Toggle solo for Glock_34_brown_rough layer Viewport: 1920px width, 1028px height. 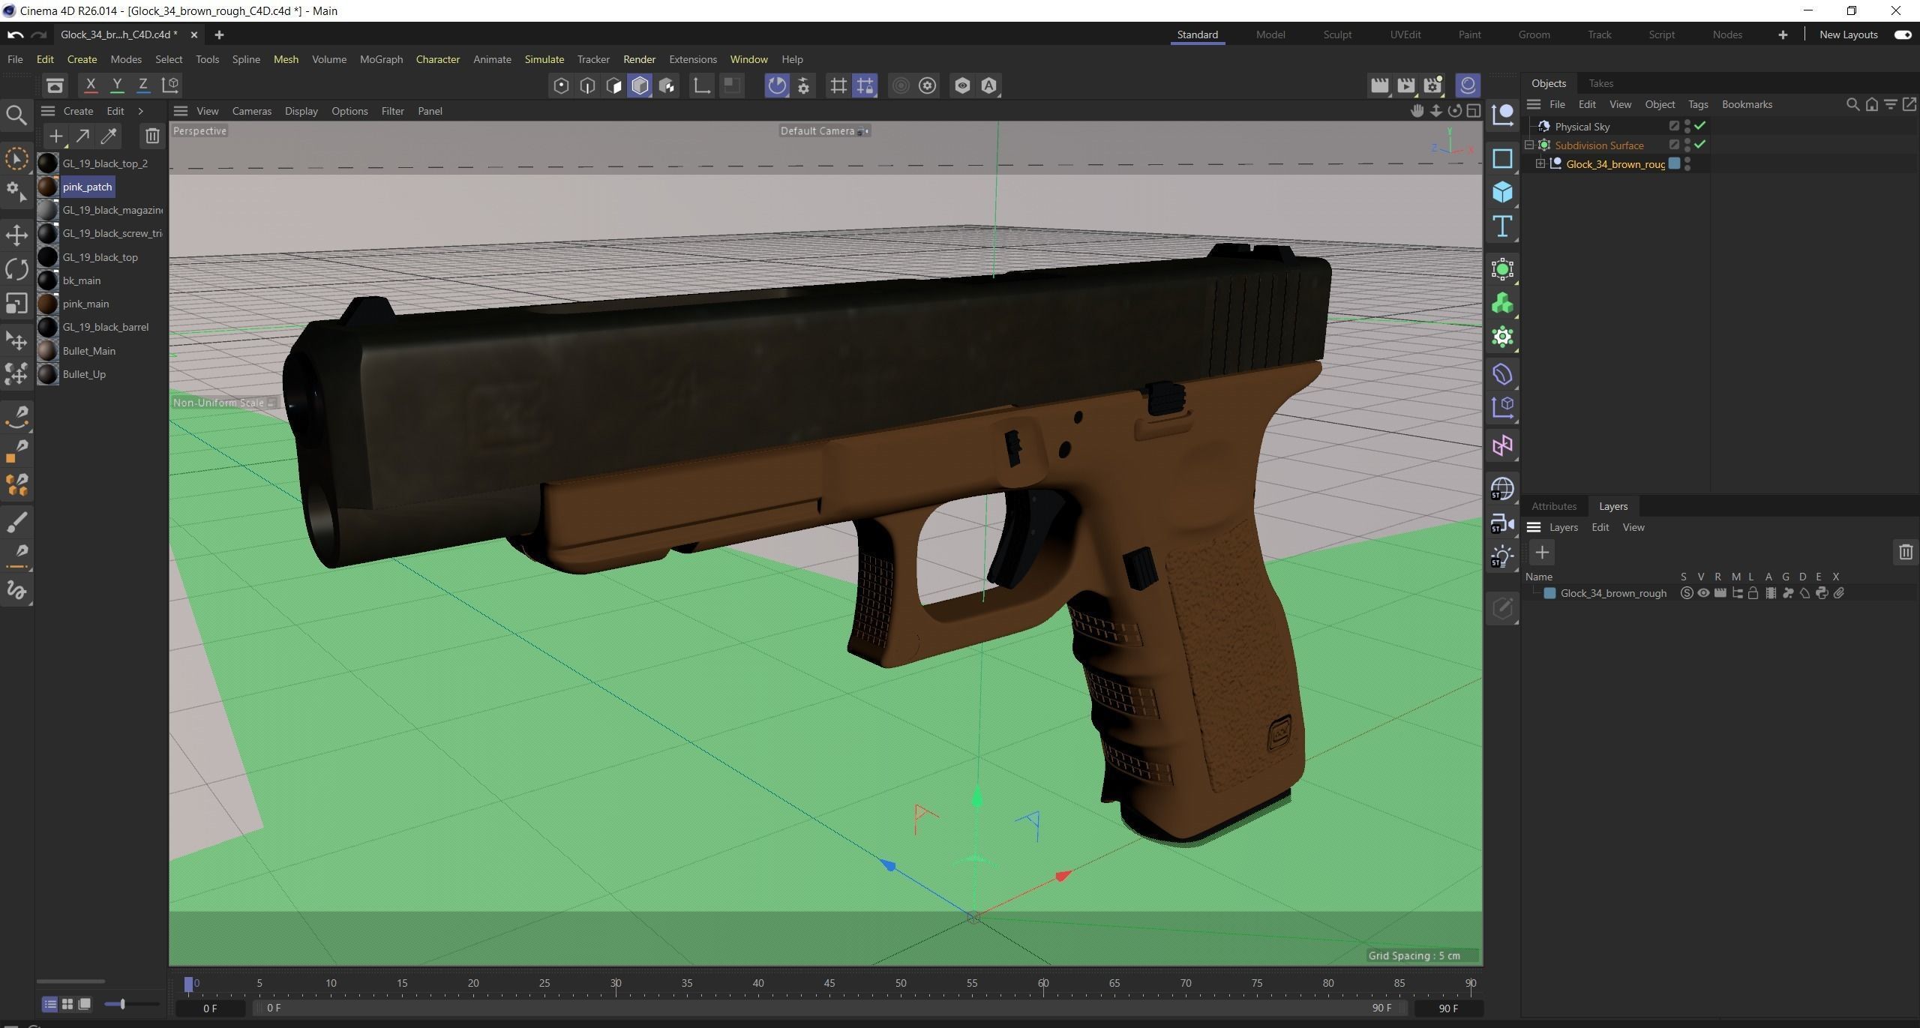[1687, 593]
